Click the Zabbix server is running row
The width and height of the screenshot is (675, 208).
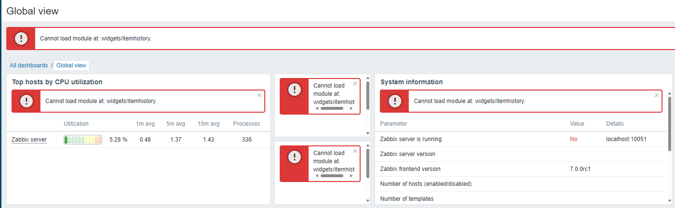pyautogui.click(x=521, y=139)
